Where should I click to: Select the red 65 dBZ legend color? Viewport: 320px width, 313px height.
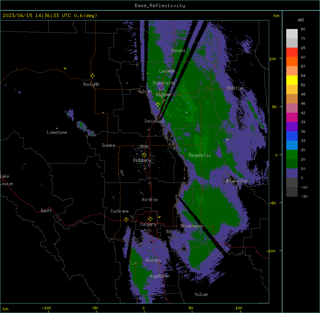point(292,52)
